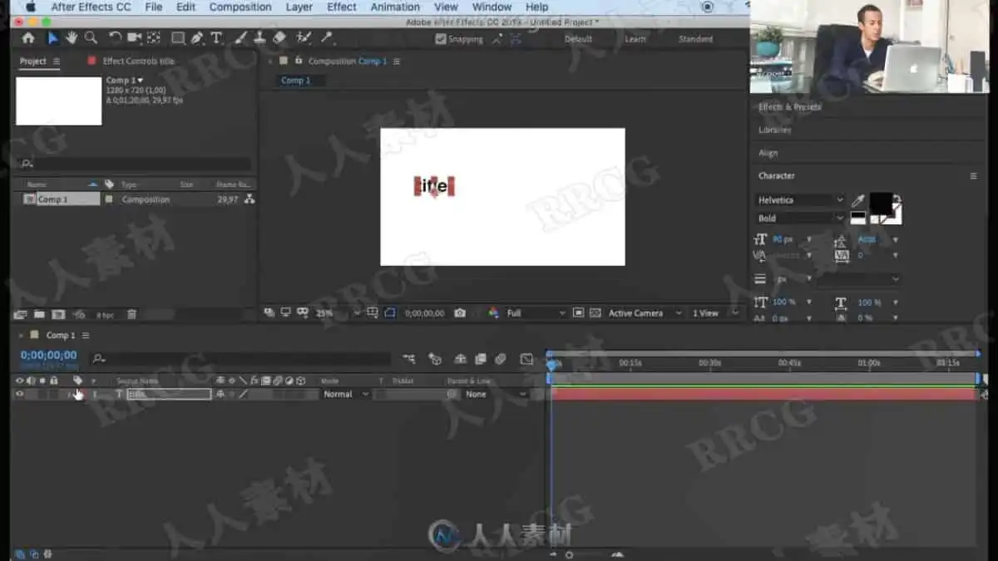Open the 25% magnification dropdown
Viewport: 998px width, 561px height.
(x=338, y=313)
